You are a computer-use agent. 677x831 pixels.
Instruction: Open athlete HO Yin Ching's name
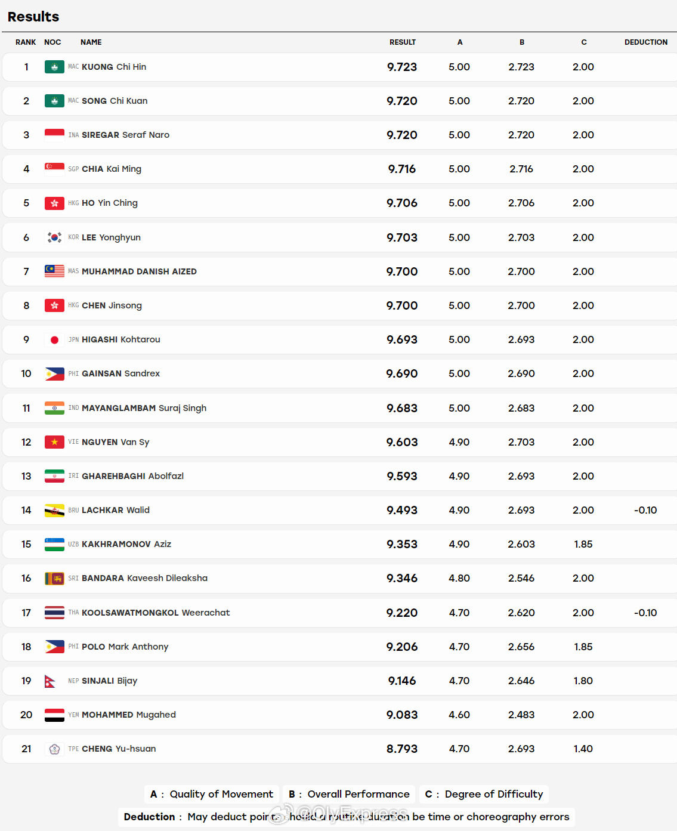point(110,203)
